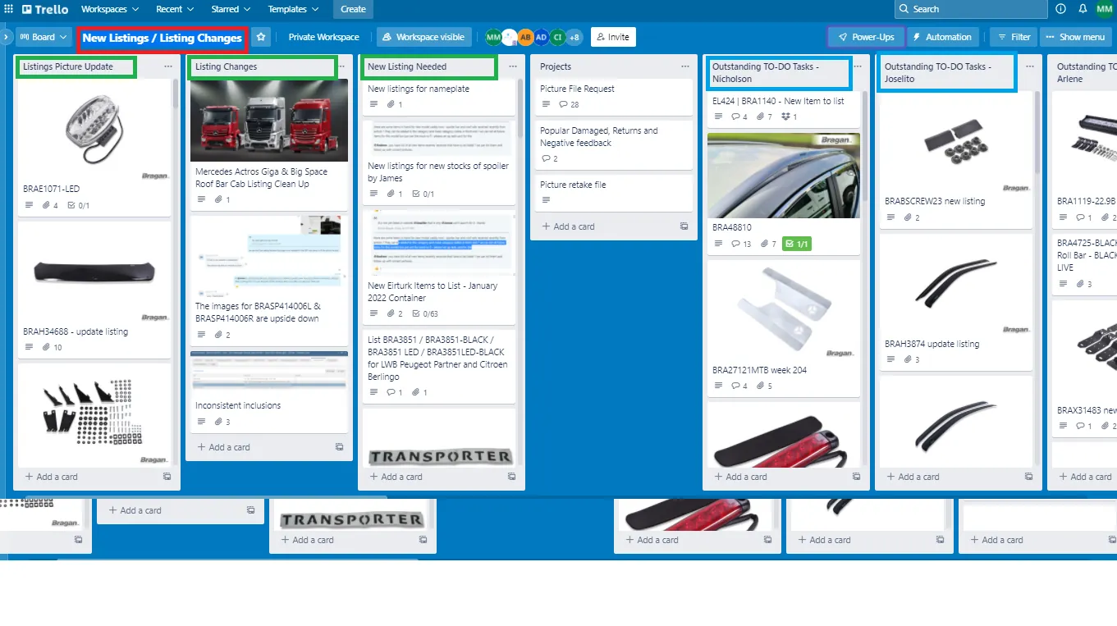
Task: Star the board with the star icon
Action: tap(261, 37)
